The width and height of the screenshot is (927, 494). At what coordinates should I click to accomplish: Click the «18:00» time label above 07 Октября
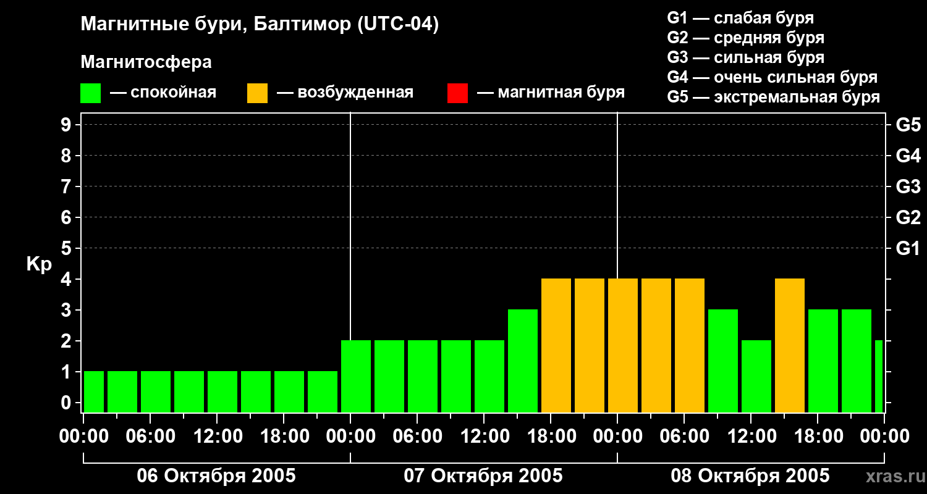[551, 437]
